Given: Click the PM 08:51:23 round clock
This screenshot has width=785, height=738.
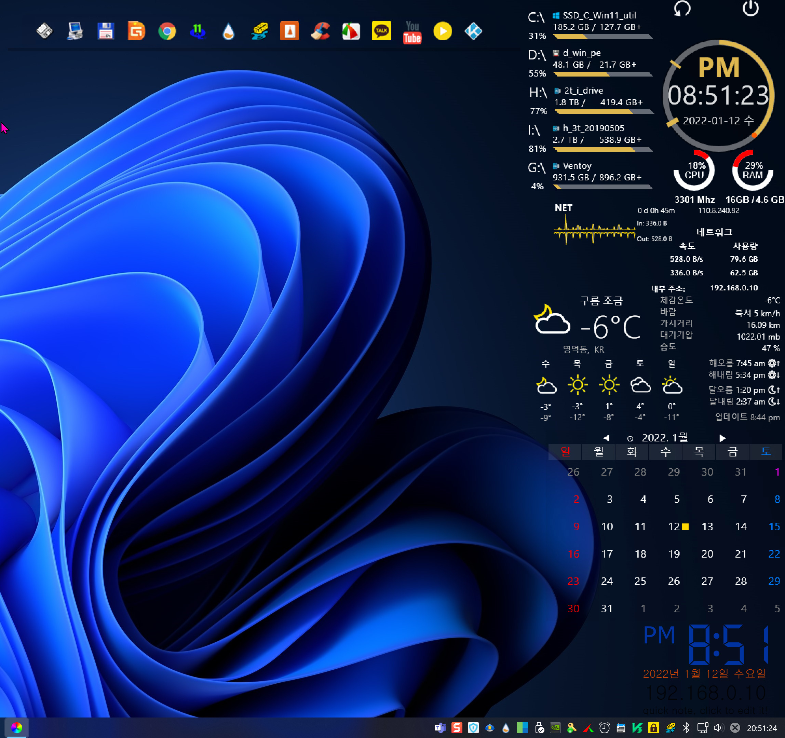Looking at the screenshot, I should [718, 95].
